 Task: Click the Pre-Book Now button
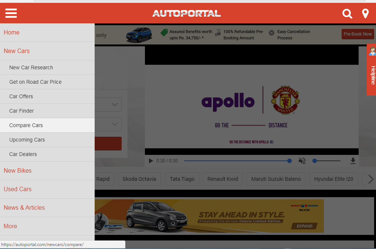[x=358, y=34]
